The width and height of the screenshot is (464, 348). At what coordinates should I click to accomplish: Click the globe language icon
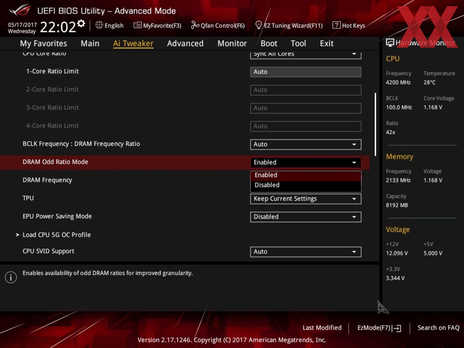(99, 25)
